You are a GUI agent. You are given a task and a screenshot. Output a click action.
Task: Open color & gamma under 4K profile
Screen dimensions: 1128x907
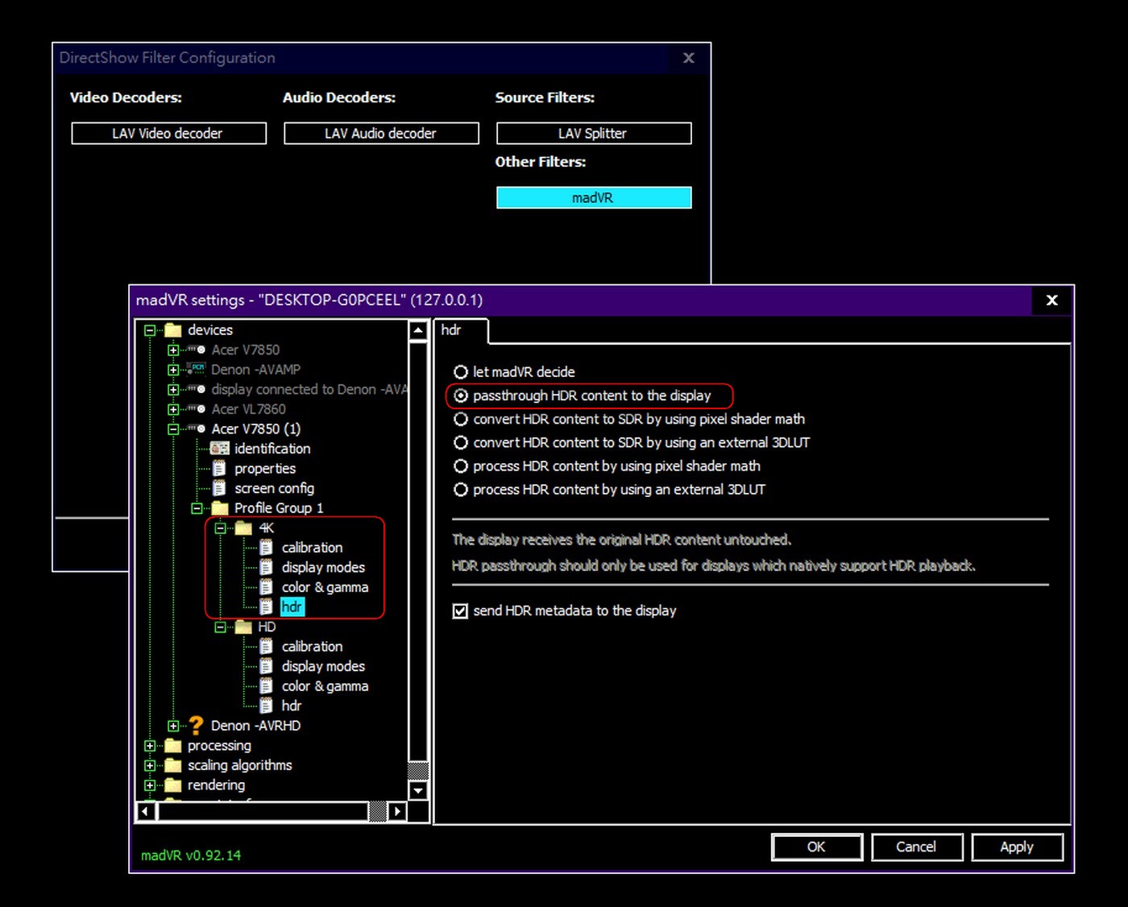(x=324, y=587)
